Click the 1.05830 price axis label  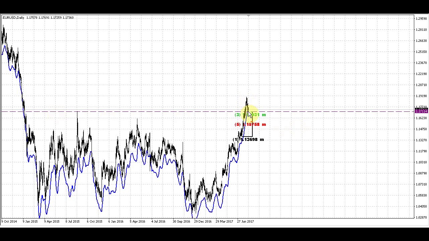click(x=421, y=195)
